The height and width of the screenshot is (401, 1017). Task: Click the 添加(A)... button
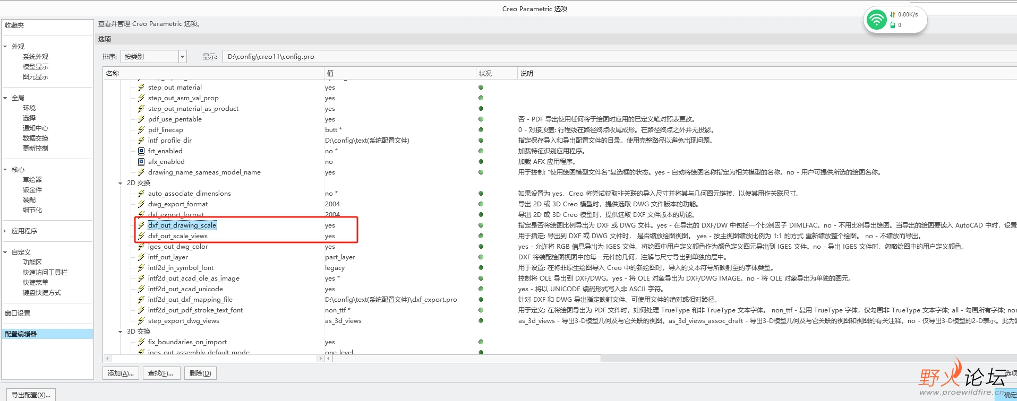(x=121, y=373)
